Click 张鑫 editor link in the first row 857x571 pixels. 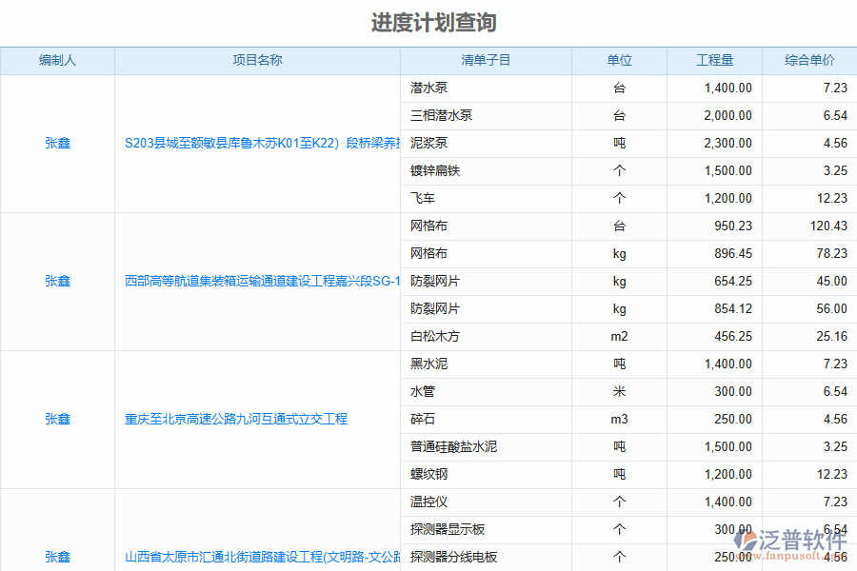[58, 143]
